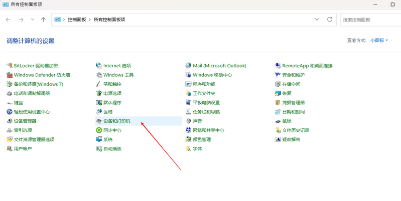This screenshot has height=201, width=401.
Task: Click 控制面板 in the breadcrumb path
Action: [77, 20]
